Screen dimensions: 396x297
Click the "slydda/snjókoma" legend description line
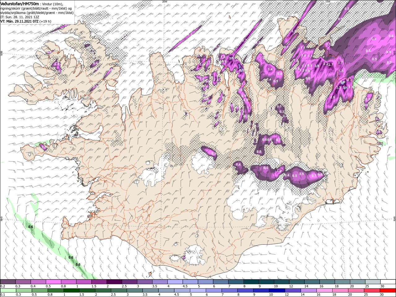tap(36, 12)
